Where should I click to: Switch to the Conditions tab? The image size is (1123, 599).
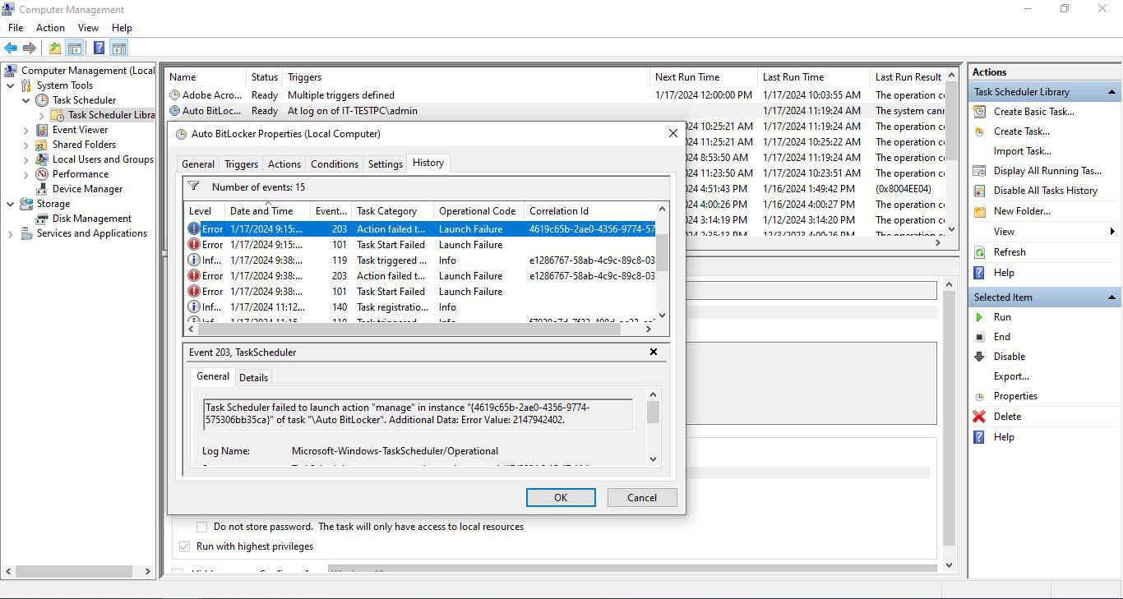tap(335, 164)
